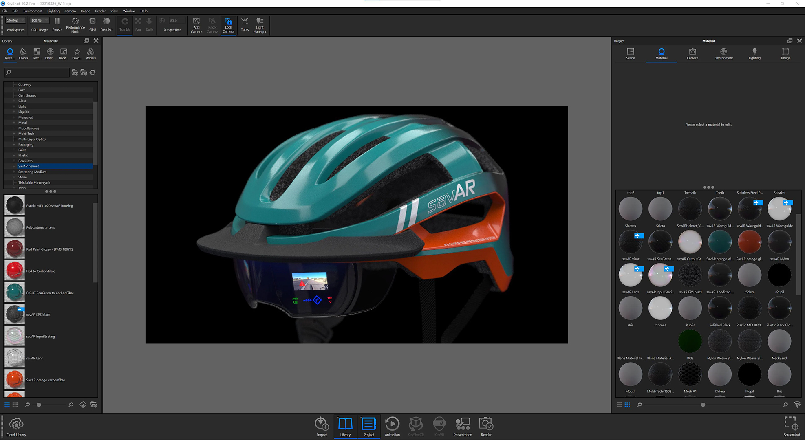Select the PCB project material

[x=690, y=341]
